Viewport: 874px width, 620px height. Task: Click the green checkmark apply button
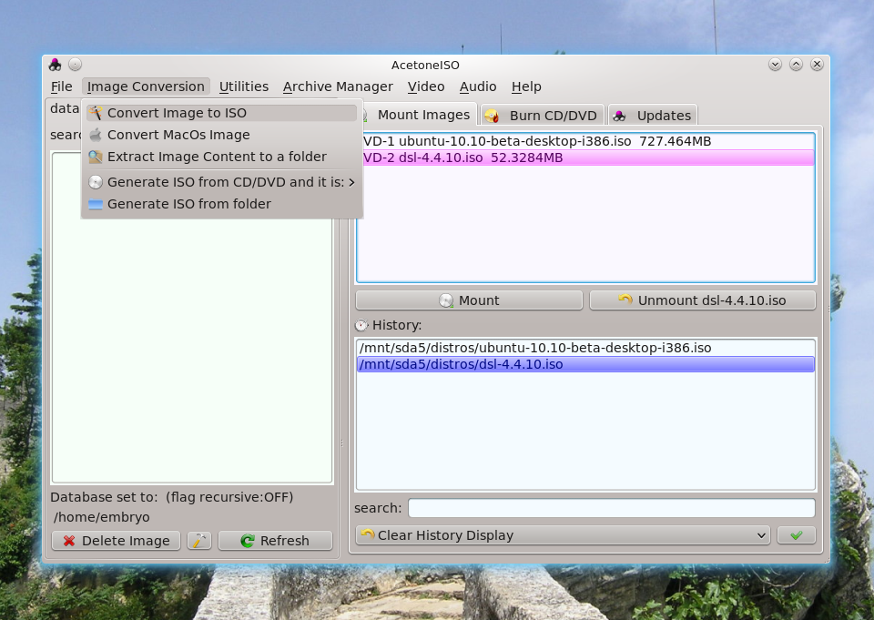[796, 535]
